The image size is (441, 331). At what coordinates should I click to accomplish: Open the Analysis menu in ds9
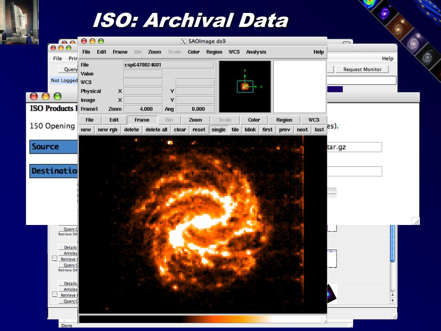pos(256,52)
